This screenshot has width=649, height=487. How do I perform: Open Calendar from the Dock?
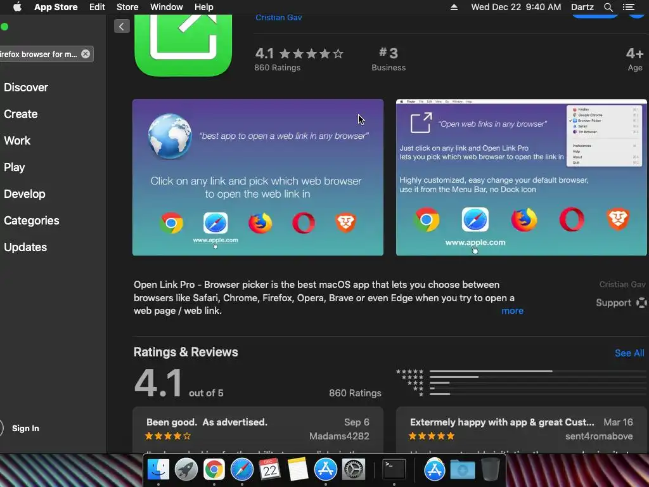tap(270, 470)
